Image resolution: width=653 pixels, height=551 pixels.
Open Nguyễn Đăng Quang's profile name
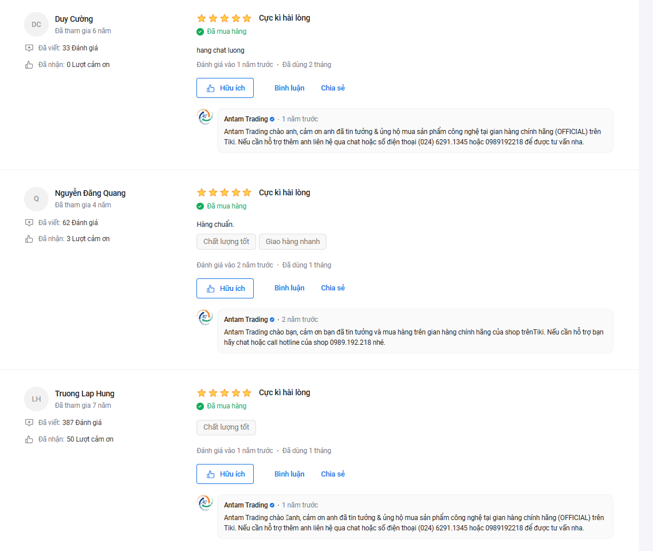point(90,193)
